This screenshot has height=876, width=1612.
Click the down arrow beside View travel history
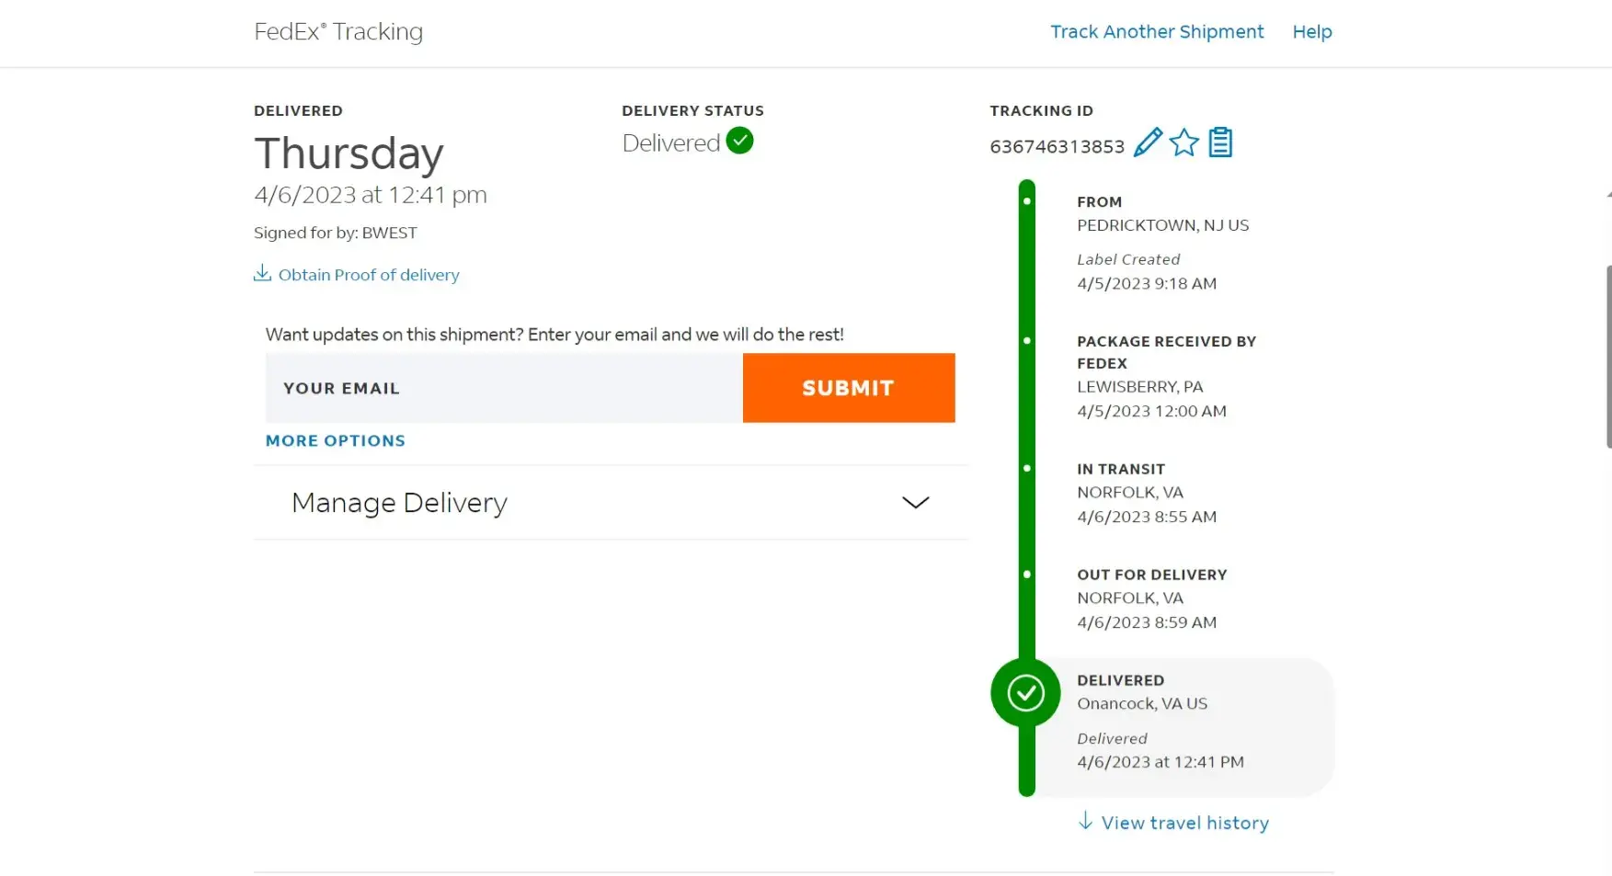coord(1085,822)
